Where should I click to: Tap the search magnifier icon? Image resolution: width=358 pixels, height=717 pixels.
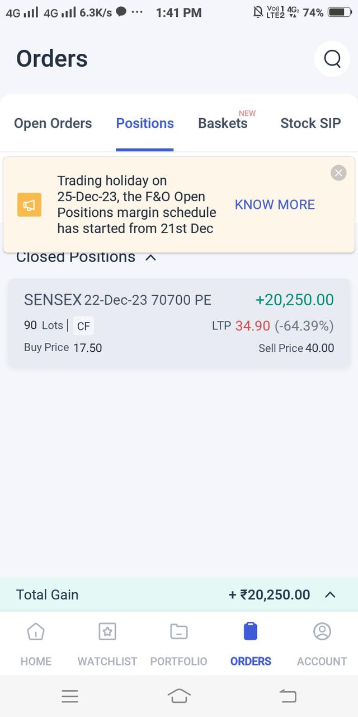[332, 58]
